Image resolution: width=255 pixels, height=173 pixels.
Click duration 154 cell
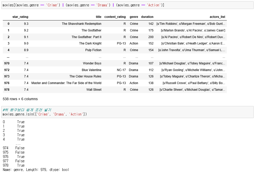151,50
